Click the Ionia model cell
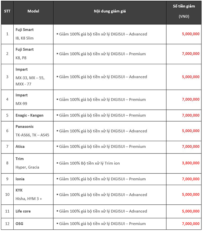203x231 pixels. [x=33, y=179]
